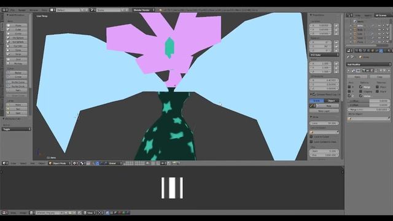Click the Cone primitive icon
393x221 pixels.
(x=8, y=50)
